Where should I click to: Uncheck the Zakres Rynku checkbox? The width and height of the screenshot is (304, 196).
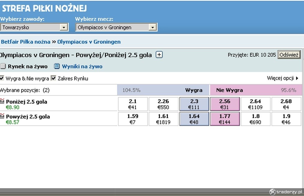pyautogui.click(x=53, y=78)
